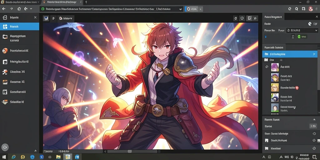This screenshot has width=320, height=160.
Task: Click the round icon at sidebar bottom-left
Action: (x=5, y=147)
